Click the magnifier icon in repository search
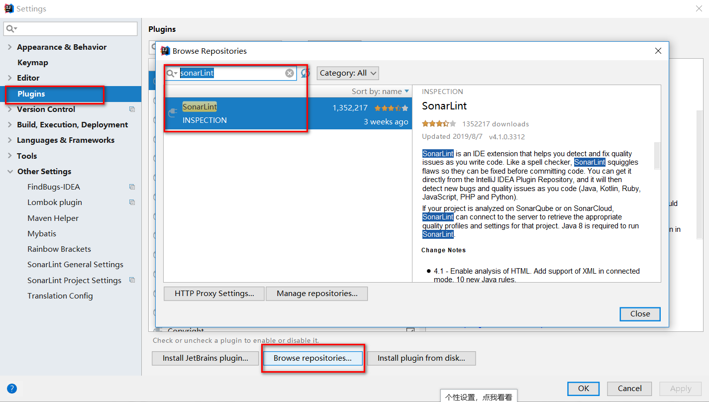Screen dimensions: 709x402 171,73
